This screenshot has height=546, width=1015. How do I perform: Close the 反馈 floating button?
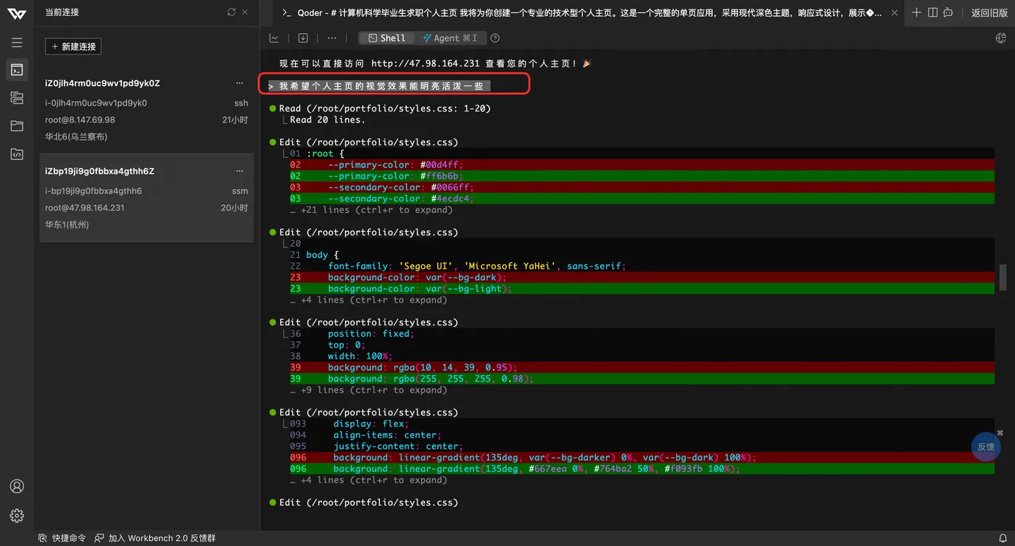pos(1000,433)
